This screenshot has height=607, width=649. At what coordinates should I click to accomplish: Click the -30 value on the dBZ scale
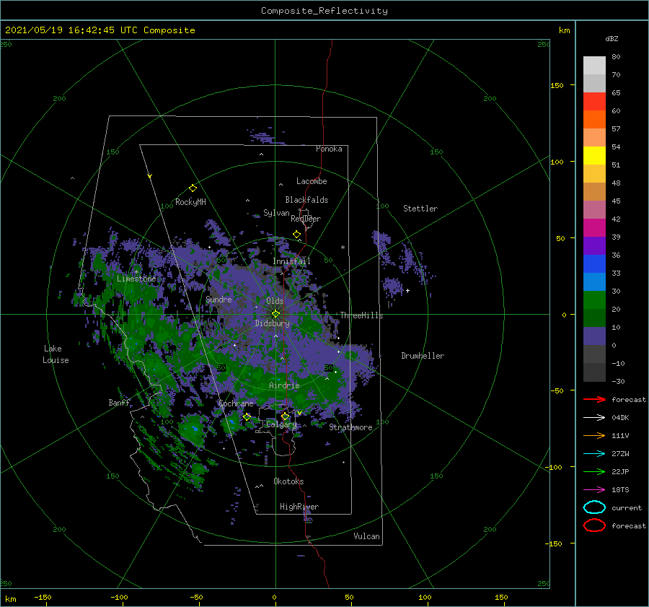(x=619, y=381)
